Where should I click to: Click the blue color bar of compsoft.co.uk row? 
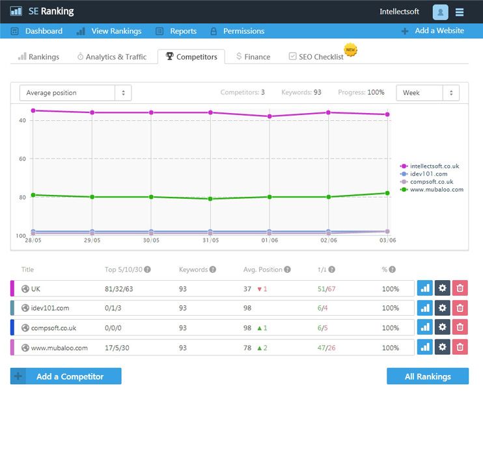(x=12, y=328)
